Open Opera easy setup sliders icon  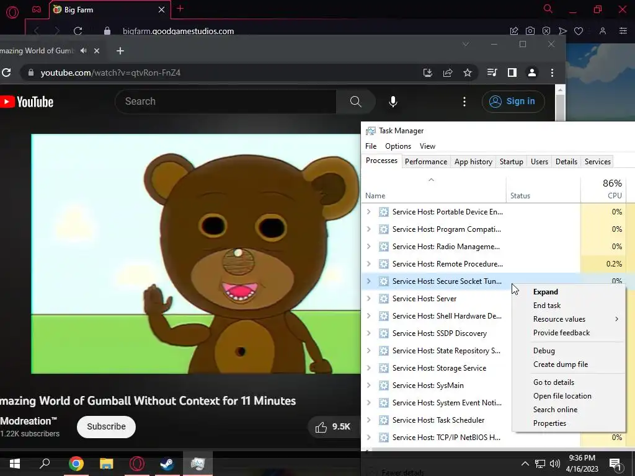coord(623,31)
